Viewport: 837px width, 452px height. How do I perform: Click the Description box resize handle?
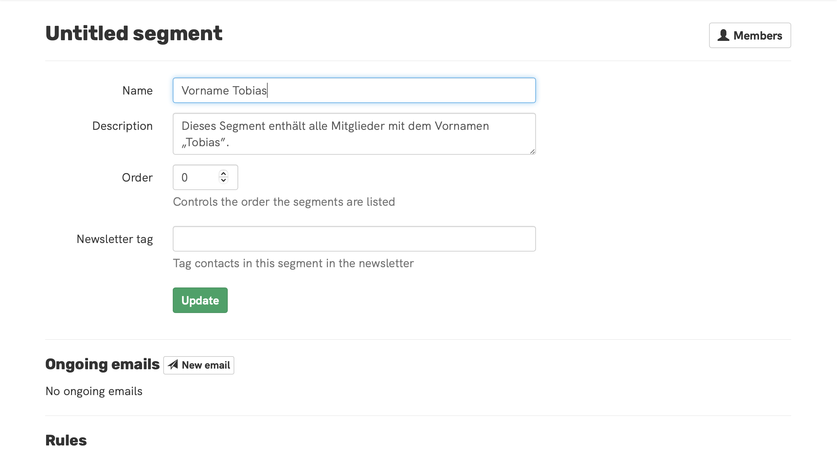coord(532,151)
